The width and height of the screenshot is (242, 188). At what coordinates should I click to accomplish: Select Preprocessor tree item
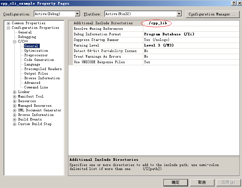36,55
